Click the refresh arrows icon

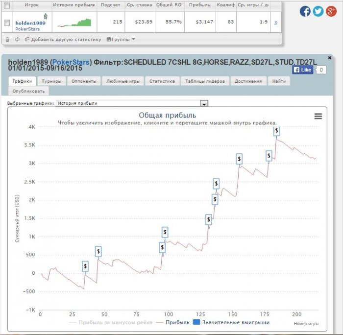pos(17,39)
